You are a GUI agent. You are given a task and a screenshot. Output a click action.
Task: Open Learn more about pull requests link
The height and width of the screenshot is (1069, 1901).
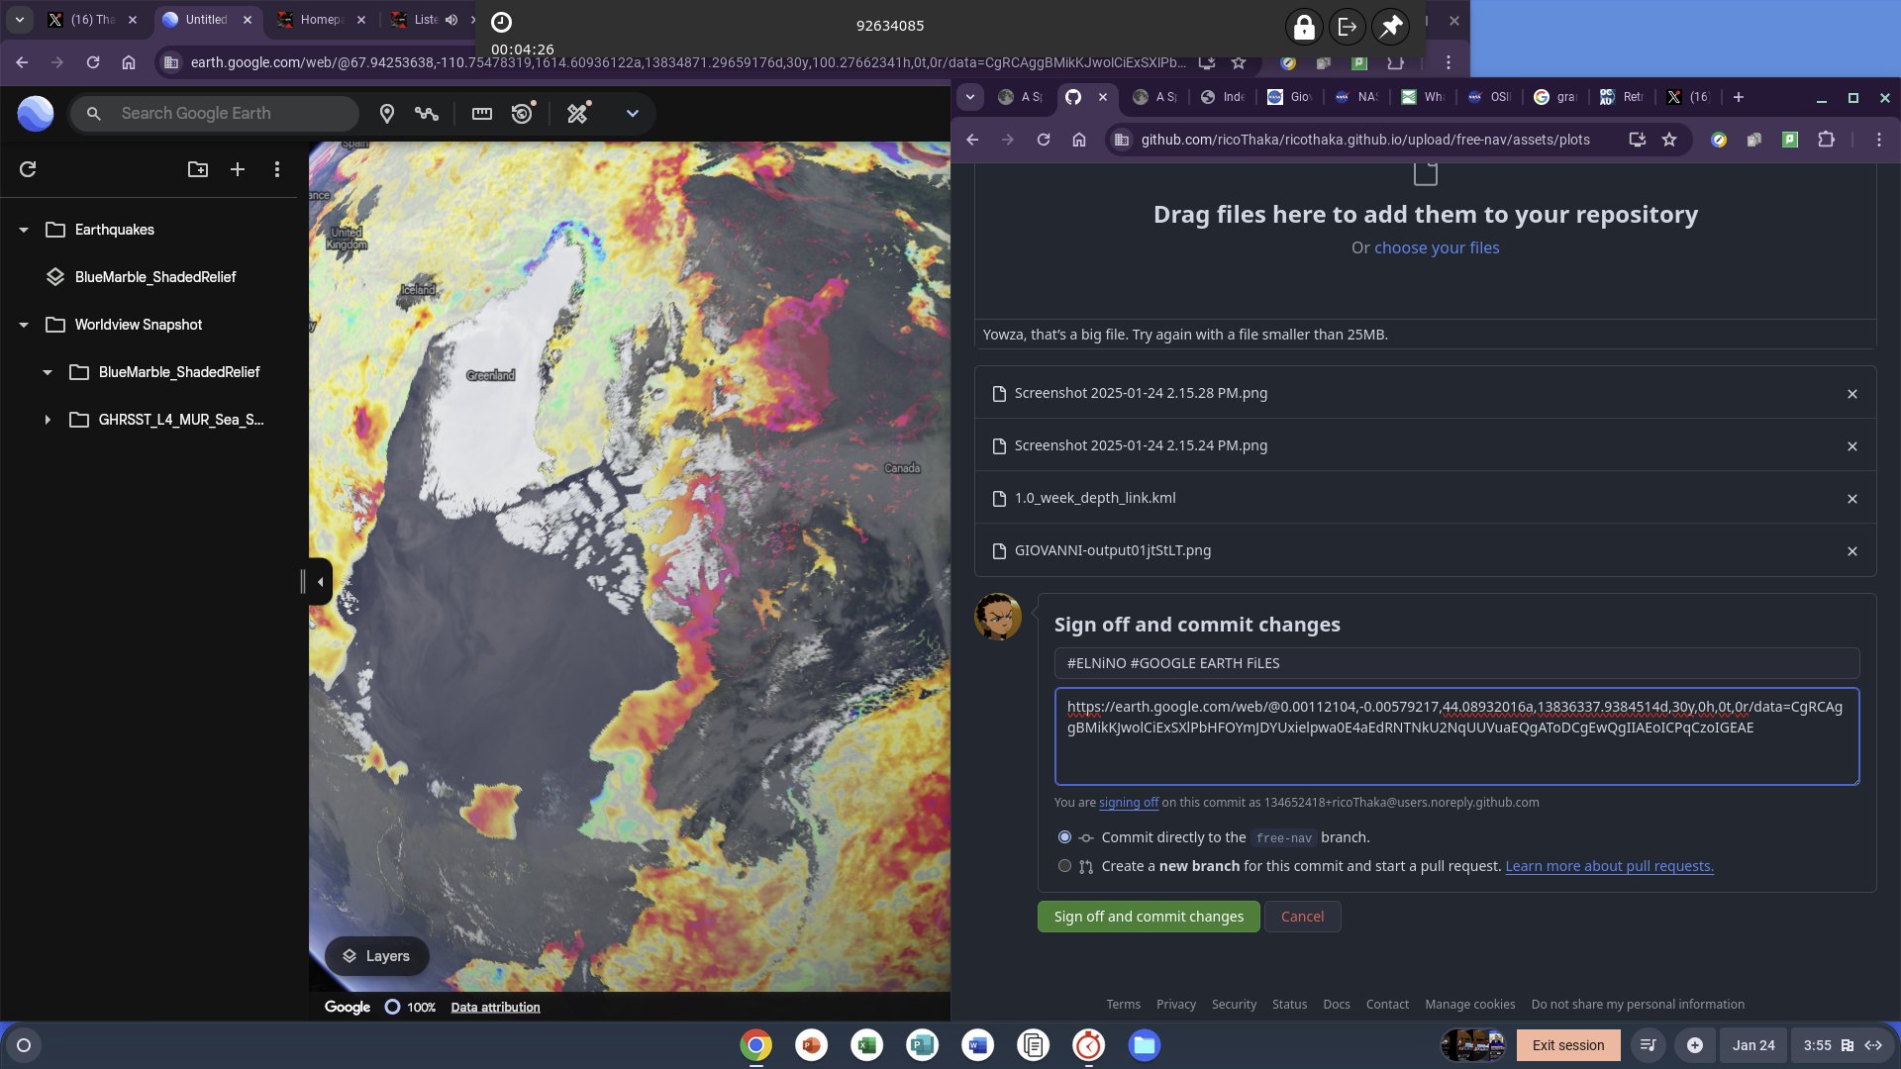click(x=1609, y=866)
